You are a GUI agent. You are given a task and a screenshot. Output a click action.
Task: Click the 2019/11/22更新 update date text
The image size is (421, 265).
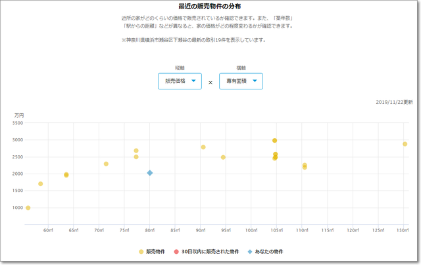click(394, 103)
